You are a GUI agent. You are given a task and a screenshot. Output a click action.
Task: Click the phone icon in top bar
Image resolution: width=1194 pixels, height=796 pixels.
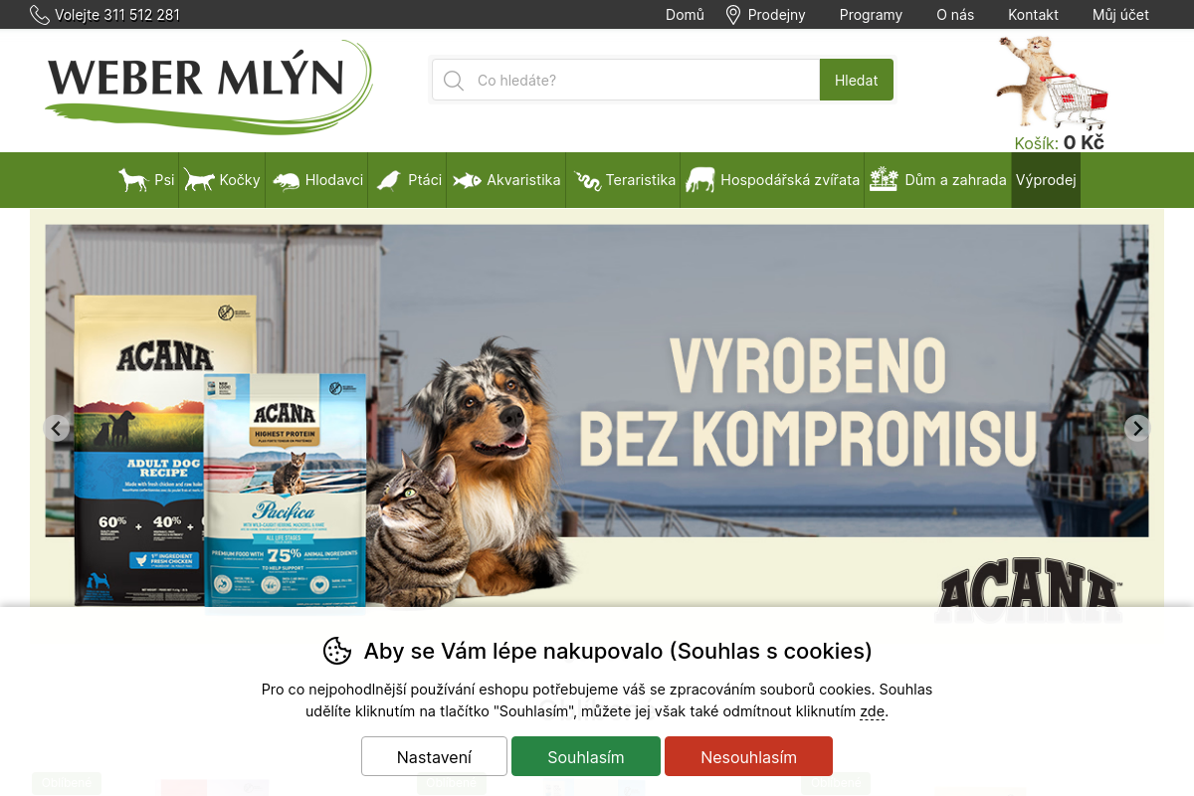[x=40, y=15]
